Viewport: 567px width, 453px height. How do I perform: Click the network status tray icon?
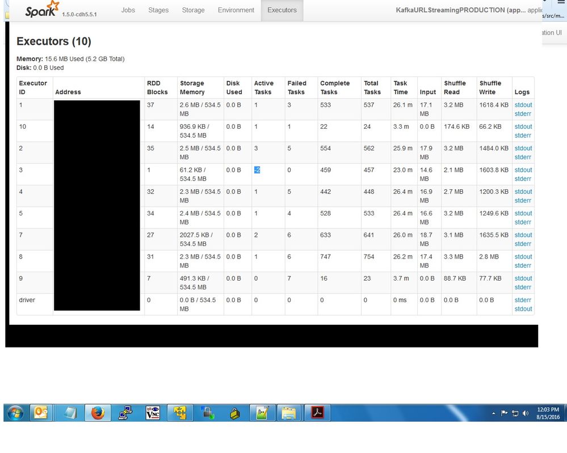click(x=515, y=413)
